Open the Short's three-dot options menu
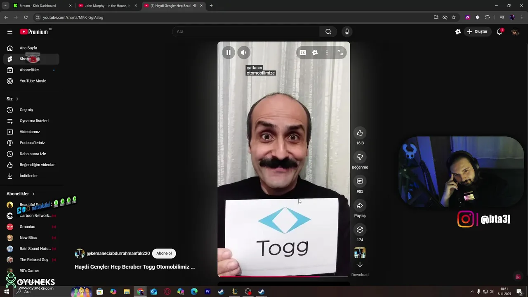Image resolution: width=528 pixels, height=297 pixels. point(327,52)
